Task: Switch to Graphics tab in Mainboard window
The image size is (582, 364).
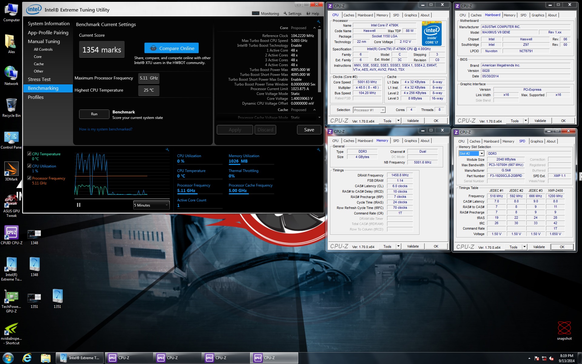Action: pyautogui.click(x=538, y=15)
